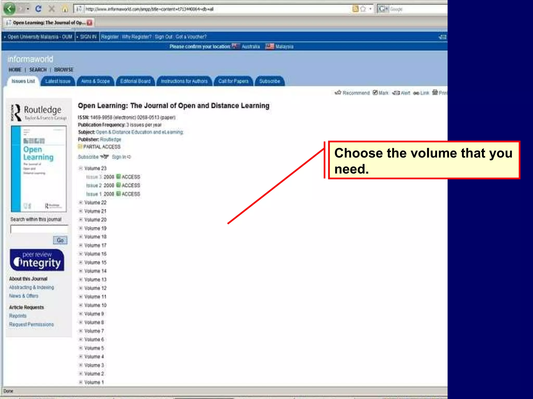Click the SEARCH navigation link
The width and height of the screenshot is (533, 399).
[x=38, y=70]
